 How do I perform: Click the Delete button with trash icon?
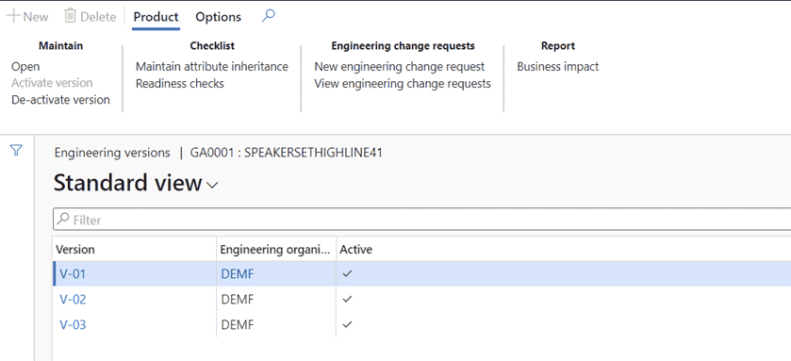pos(91,17)
